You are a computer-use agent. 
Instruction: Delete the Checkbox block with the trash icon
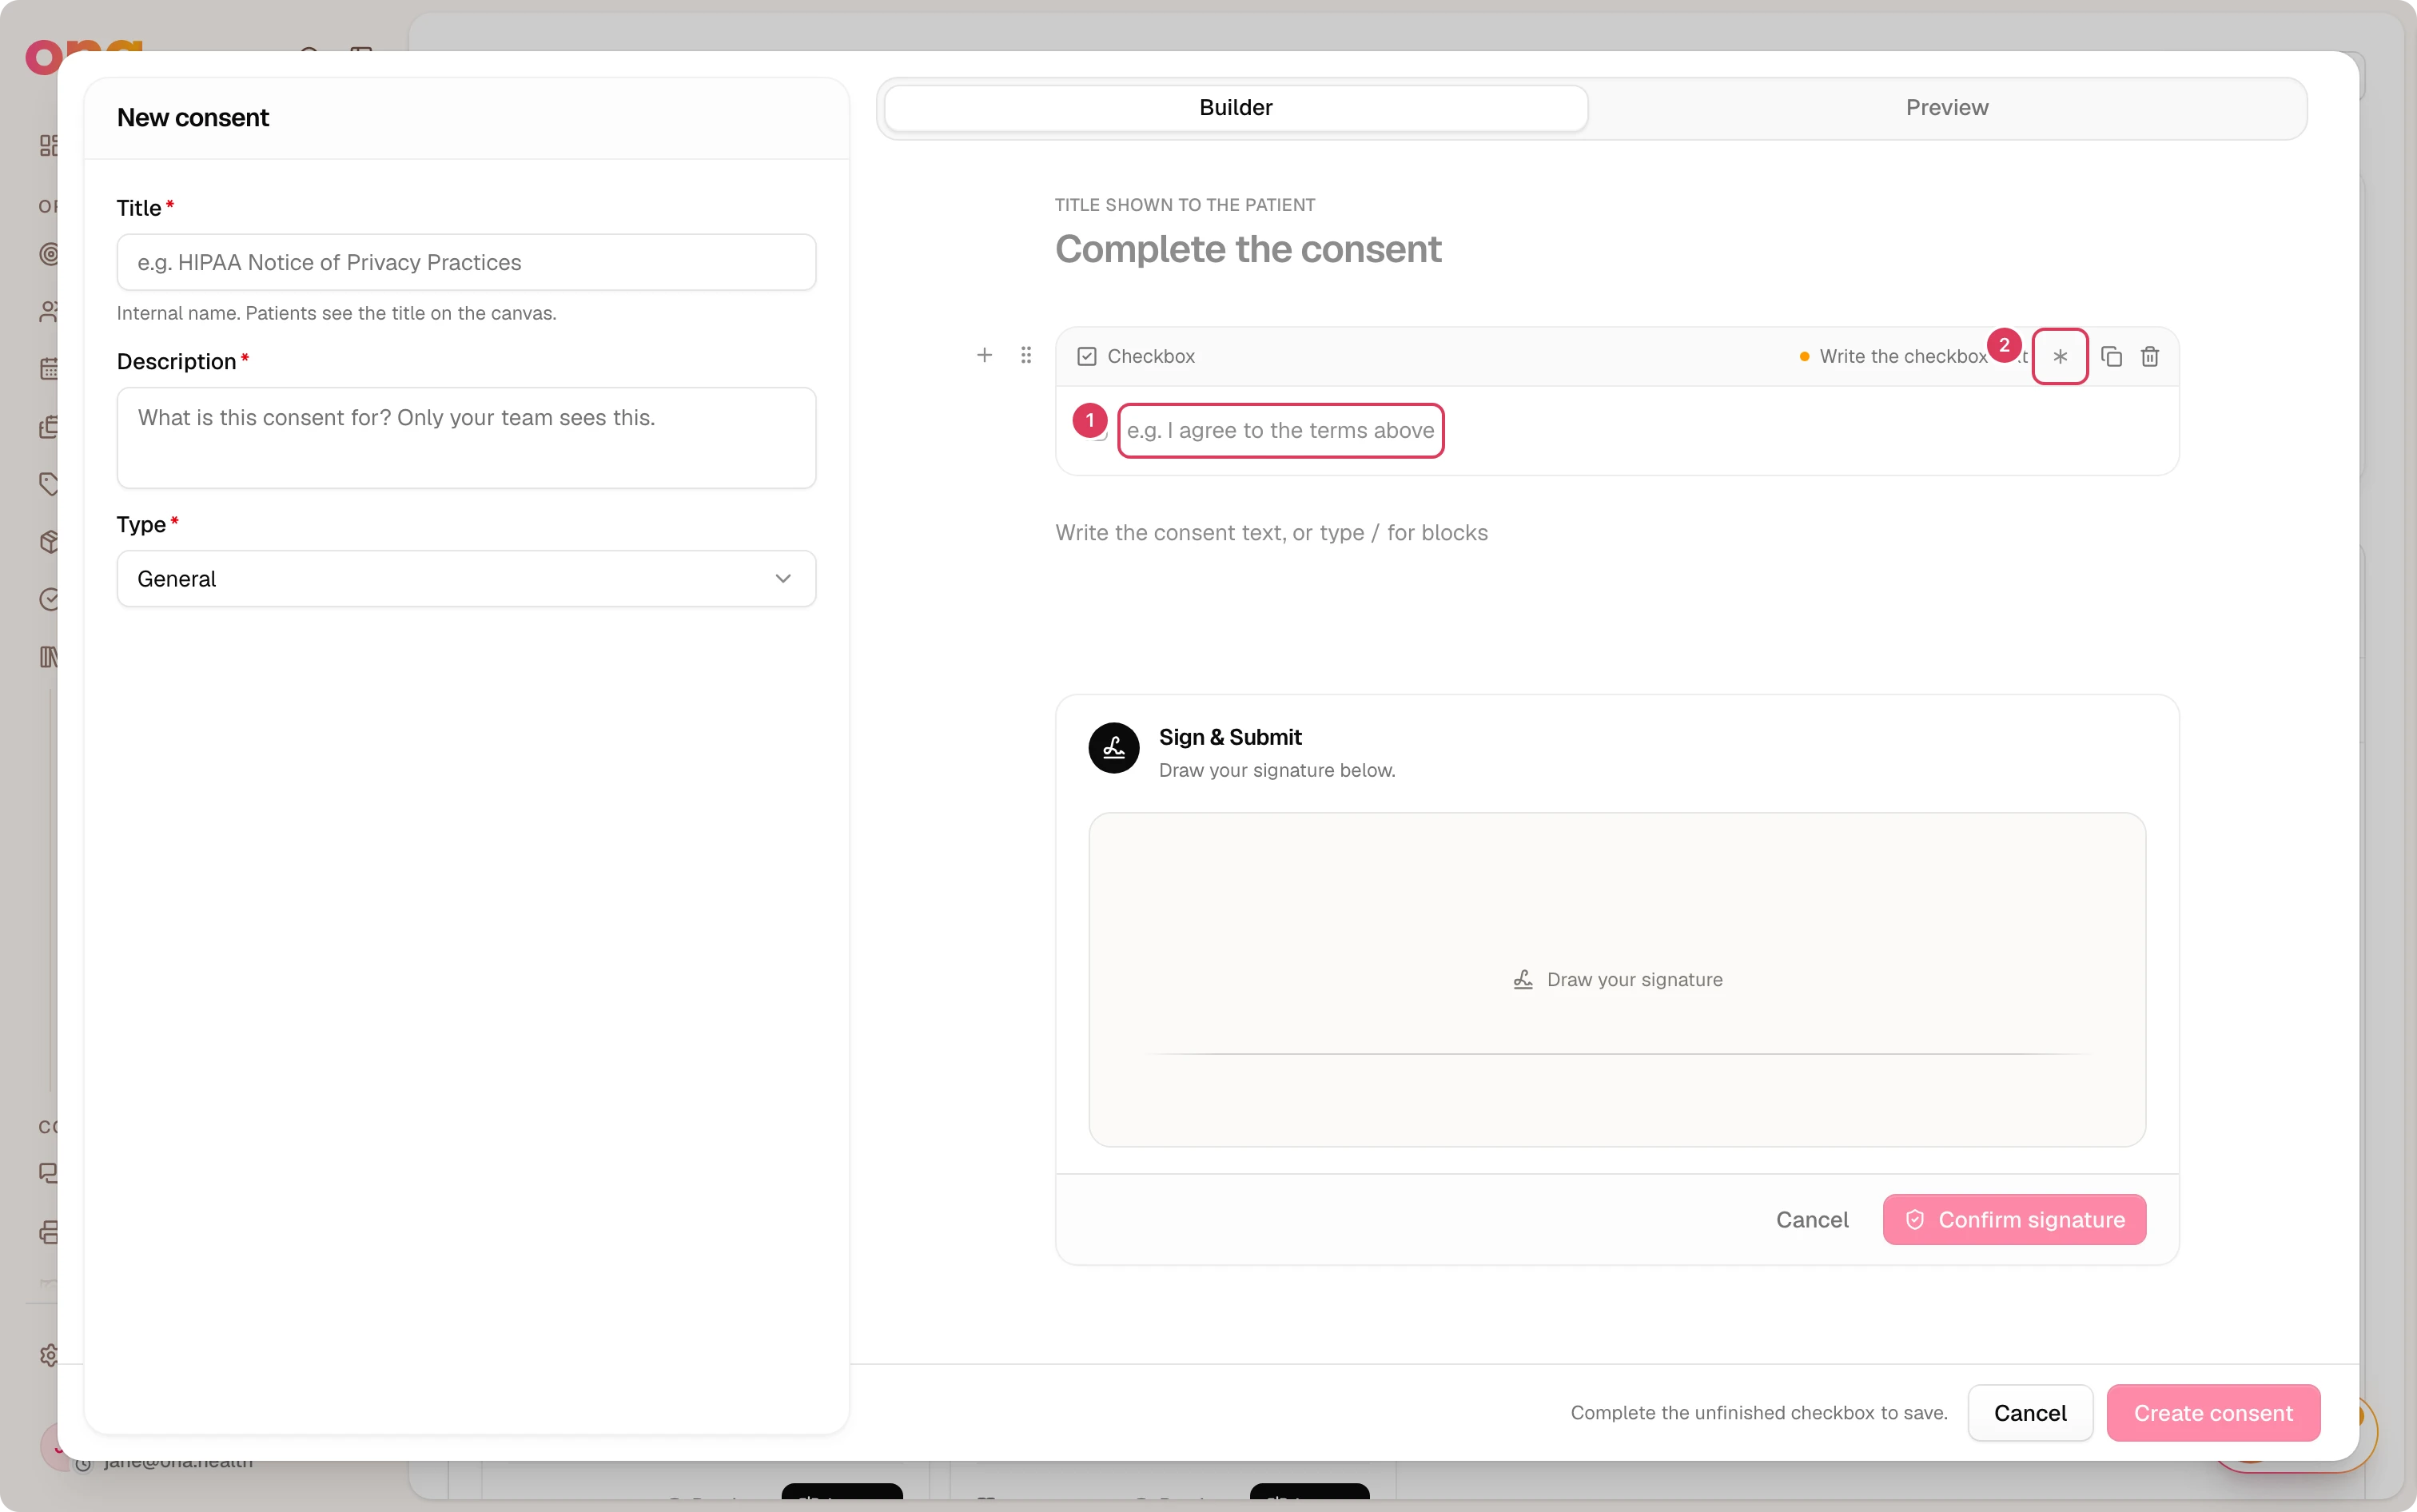[2149, 356]
